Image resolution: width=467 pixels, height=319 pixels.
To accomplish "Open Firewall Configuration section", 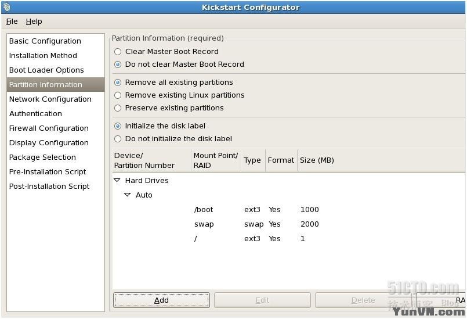I will tap(49, 128).
